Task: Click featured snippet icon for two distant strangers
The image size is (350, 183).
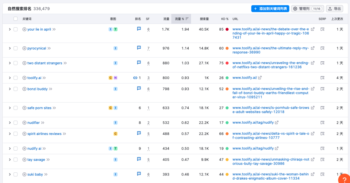Action: pyautogui.click(x=139, y=63)
